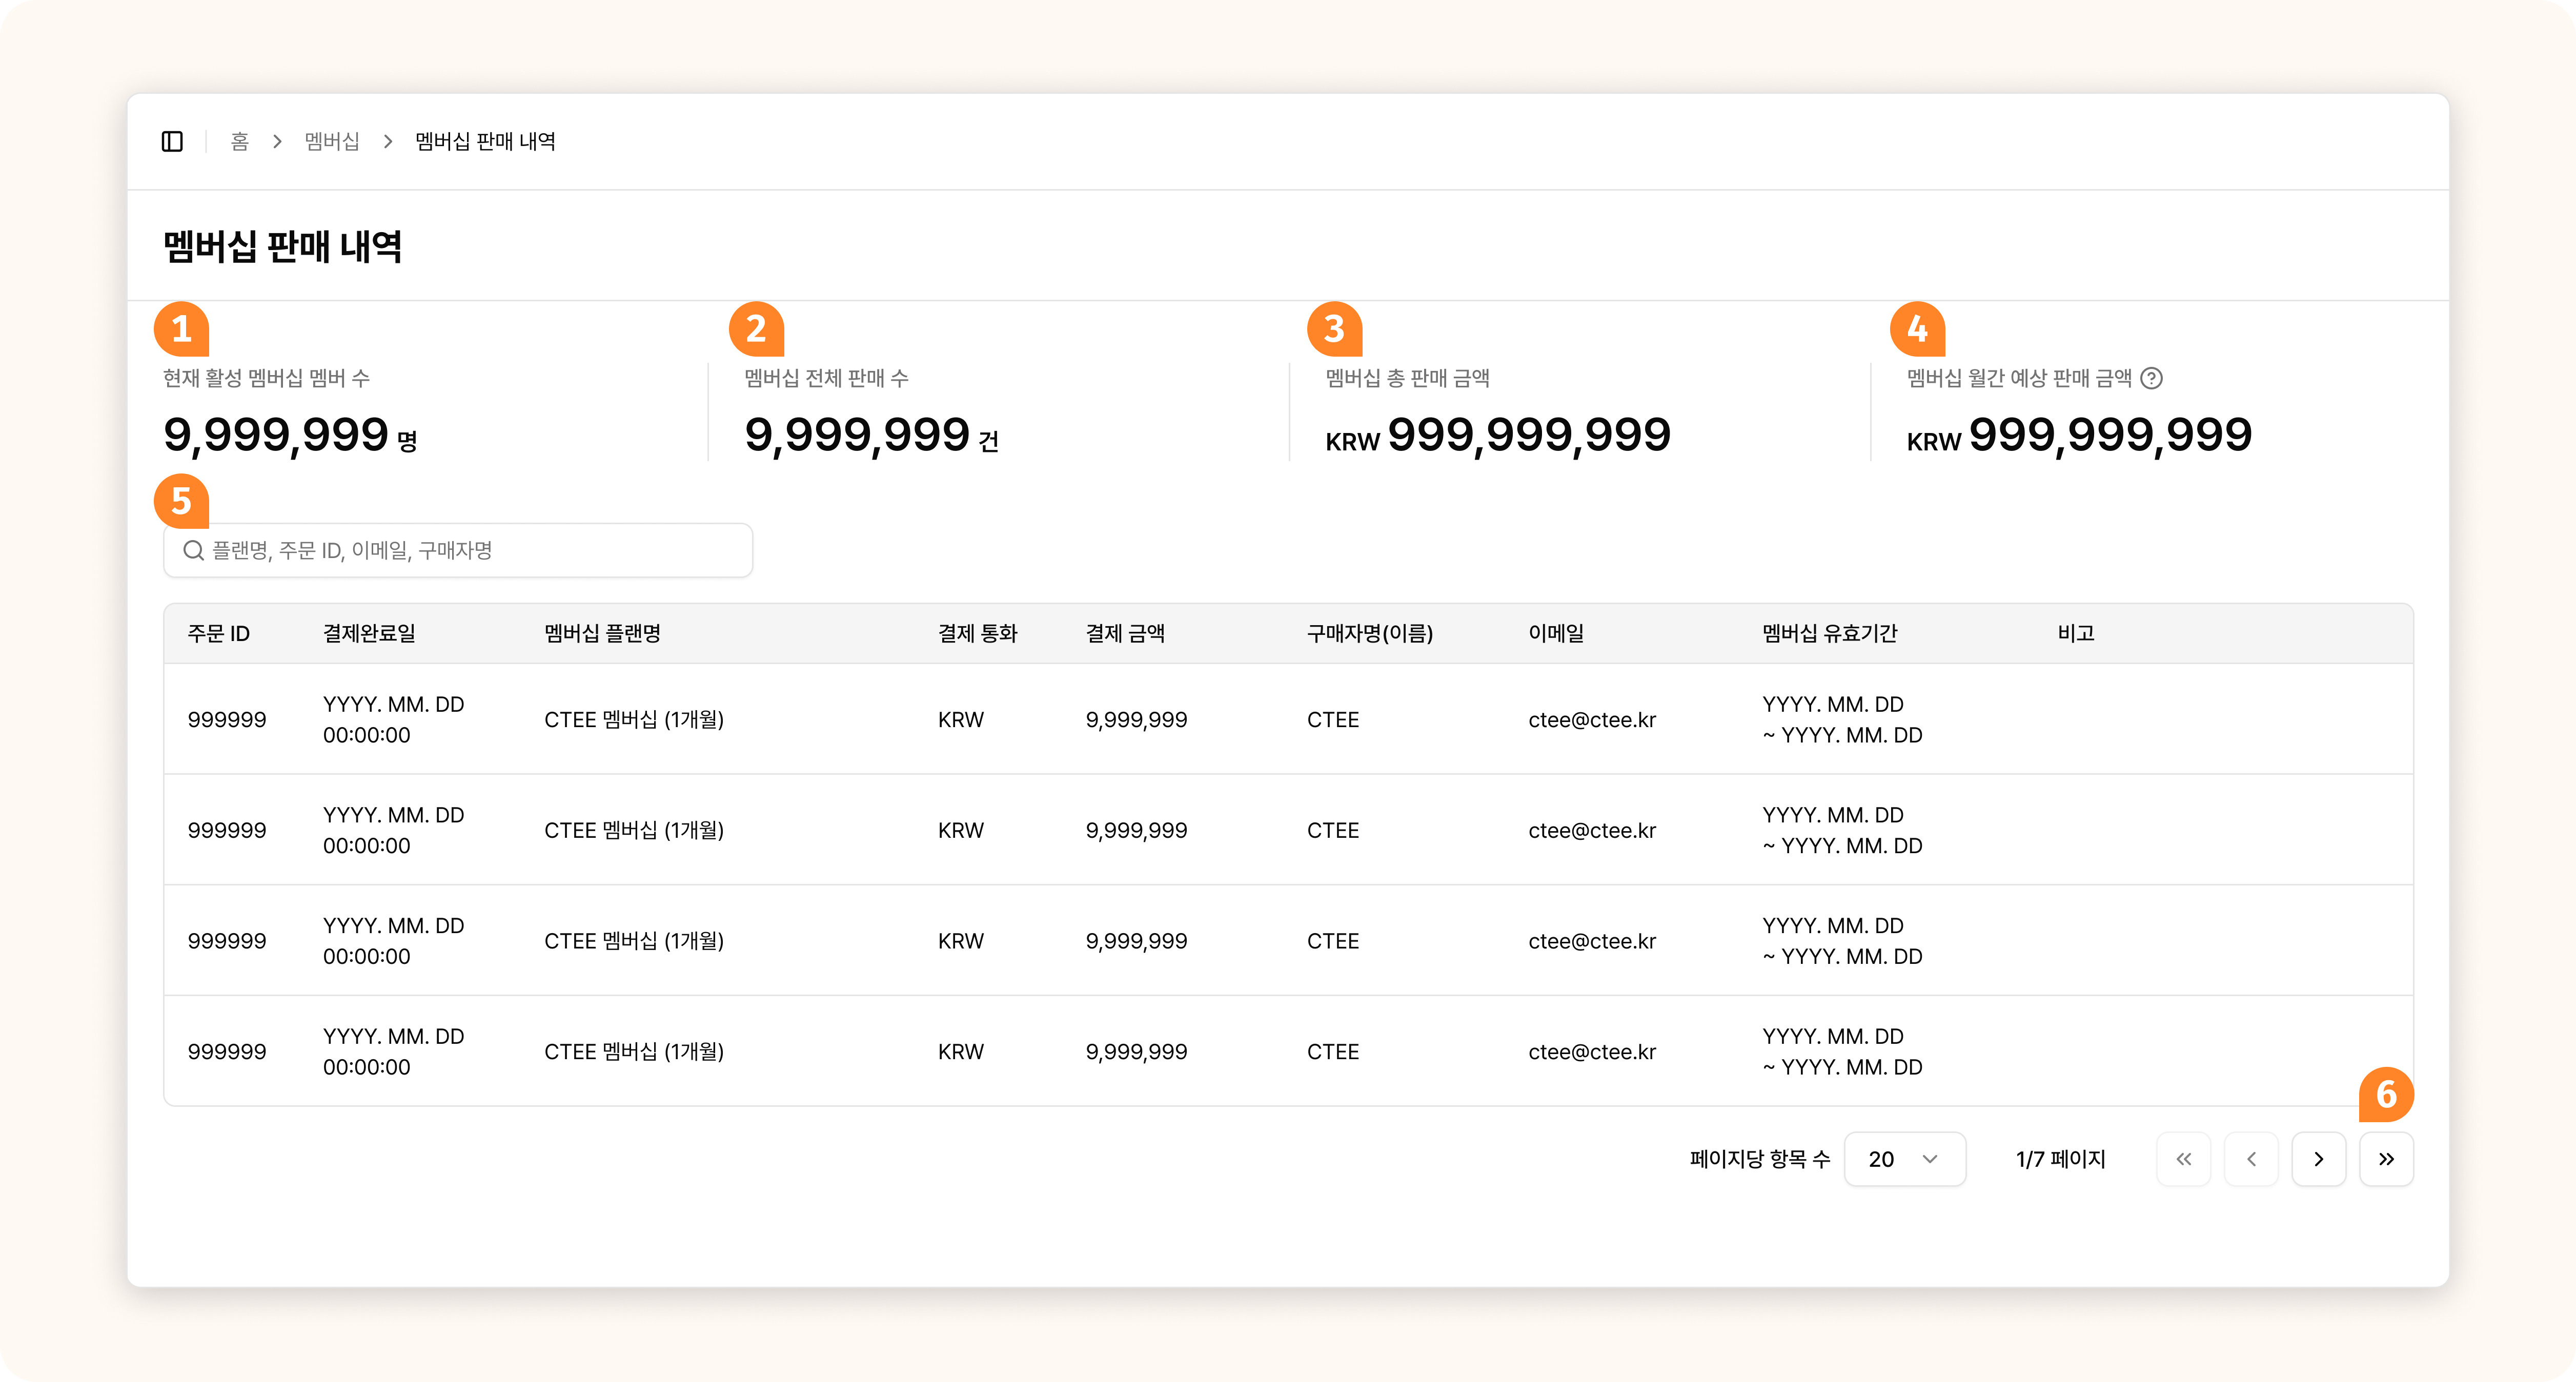Click ctee@ctee.kr email in last row
Viewport: 2576px width, 1382px height.
click(x=1592, y=1051)
